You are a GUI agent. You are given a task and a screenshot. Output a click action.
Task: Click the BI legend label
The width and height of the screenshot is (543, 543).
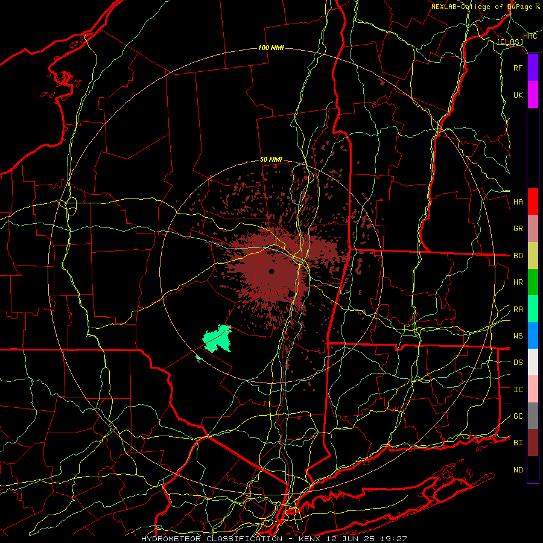518,443
